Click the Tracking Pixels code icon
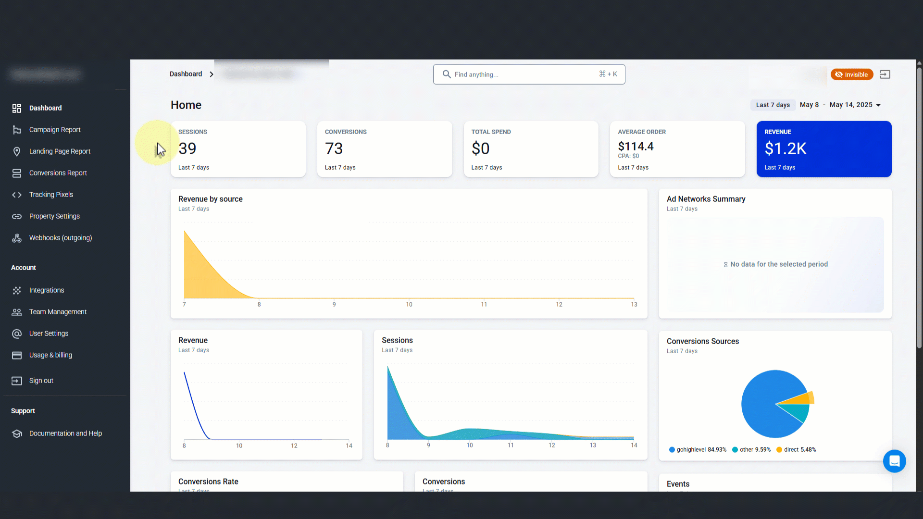Screen dimensions: 923x519 pos(17,195)
